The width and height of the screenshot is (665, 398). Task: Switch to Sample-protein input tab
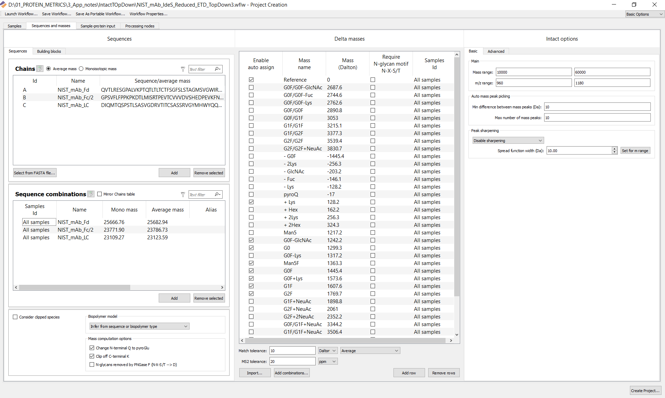98,26
